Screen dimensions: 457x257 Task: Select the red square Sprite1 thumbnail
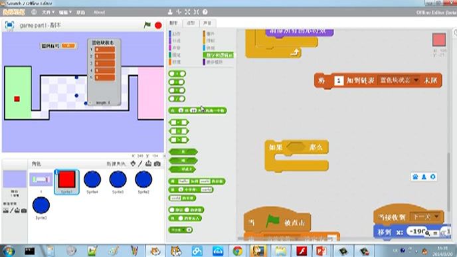[x=66, y=181]
